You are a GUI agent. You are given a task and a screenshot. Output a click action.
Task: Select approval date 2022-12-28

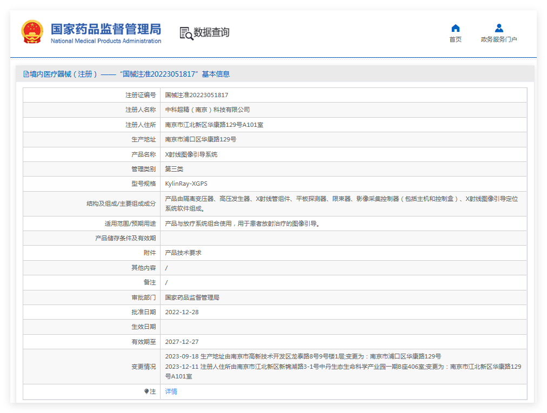[182, 312]
